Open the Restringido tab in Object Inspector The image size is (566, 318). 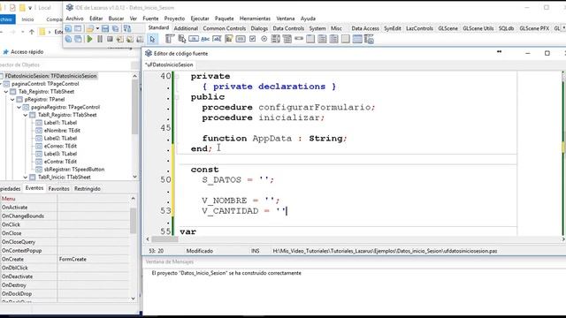click(x=88, y=188)
